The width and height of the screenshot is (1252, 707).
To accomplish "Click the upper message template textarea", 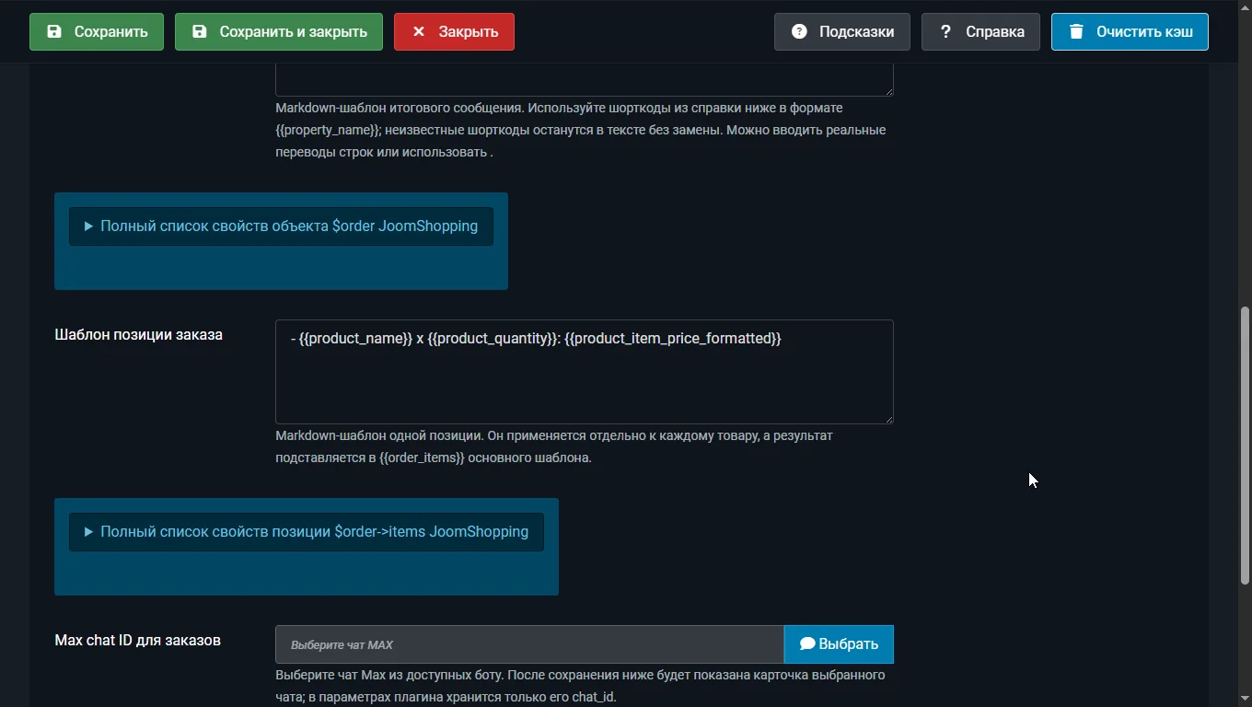I will click(x=585, y=79).
